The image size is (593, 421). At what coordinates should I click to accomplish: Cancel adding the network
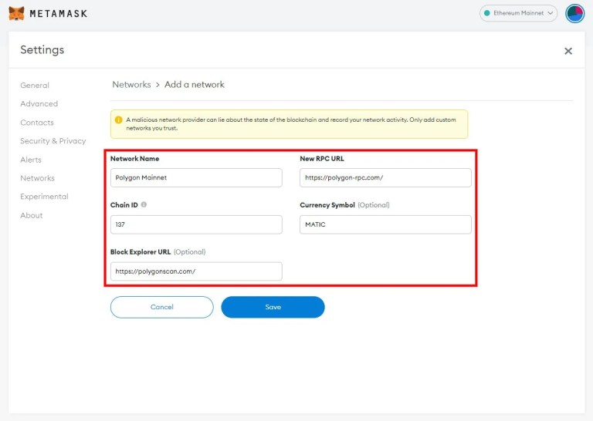pyautogui.click(x=162, y=307)
